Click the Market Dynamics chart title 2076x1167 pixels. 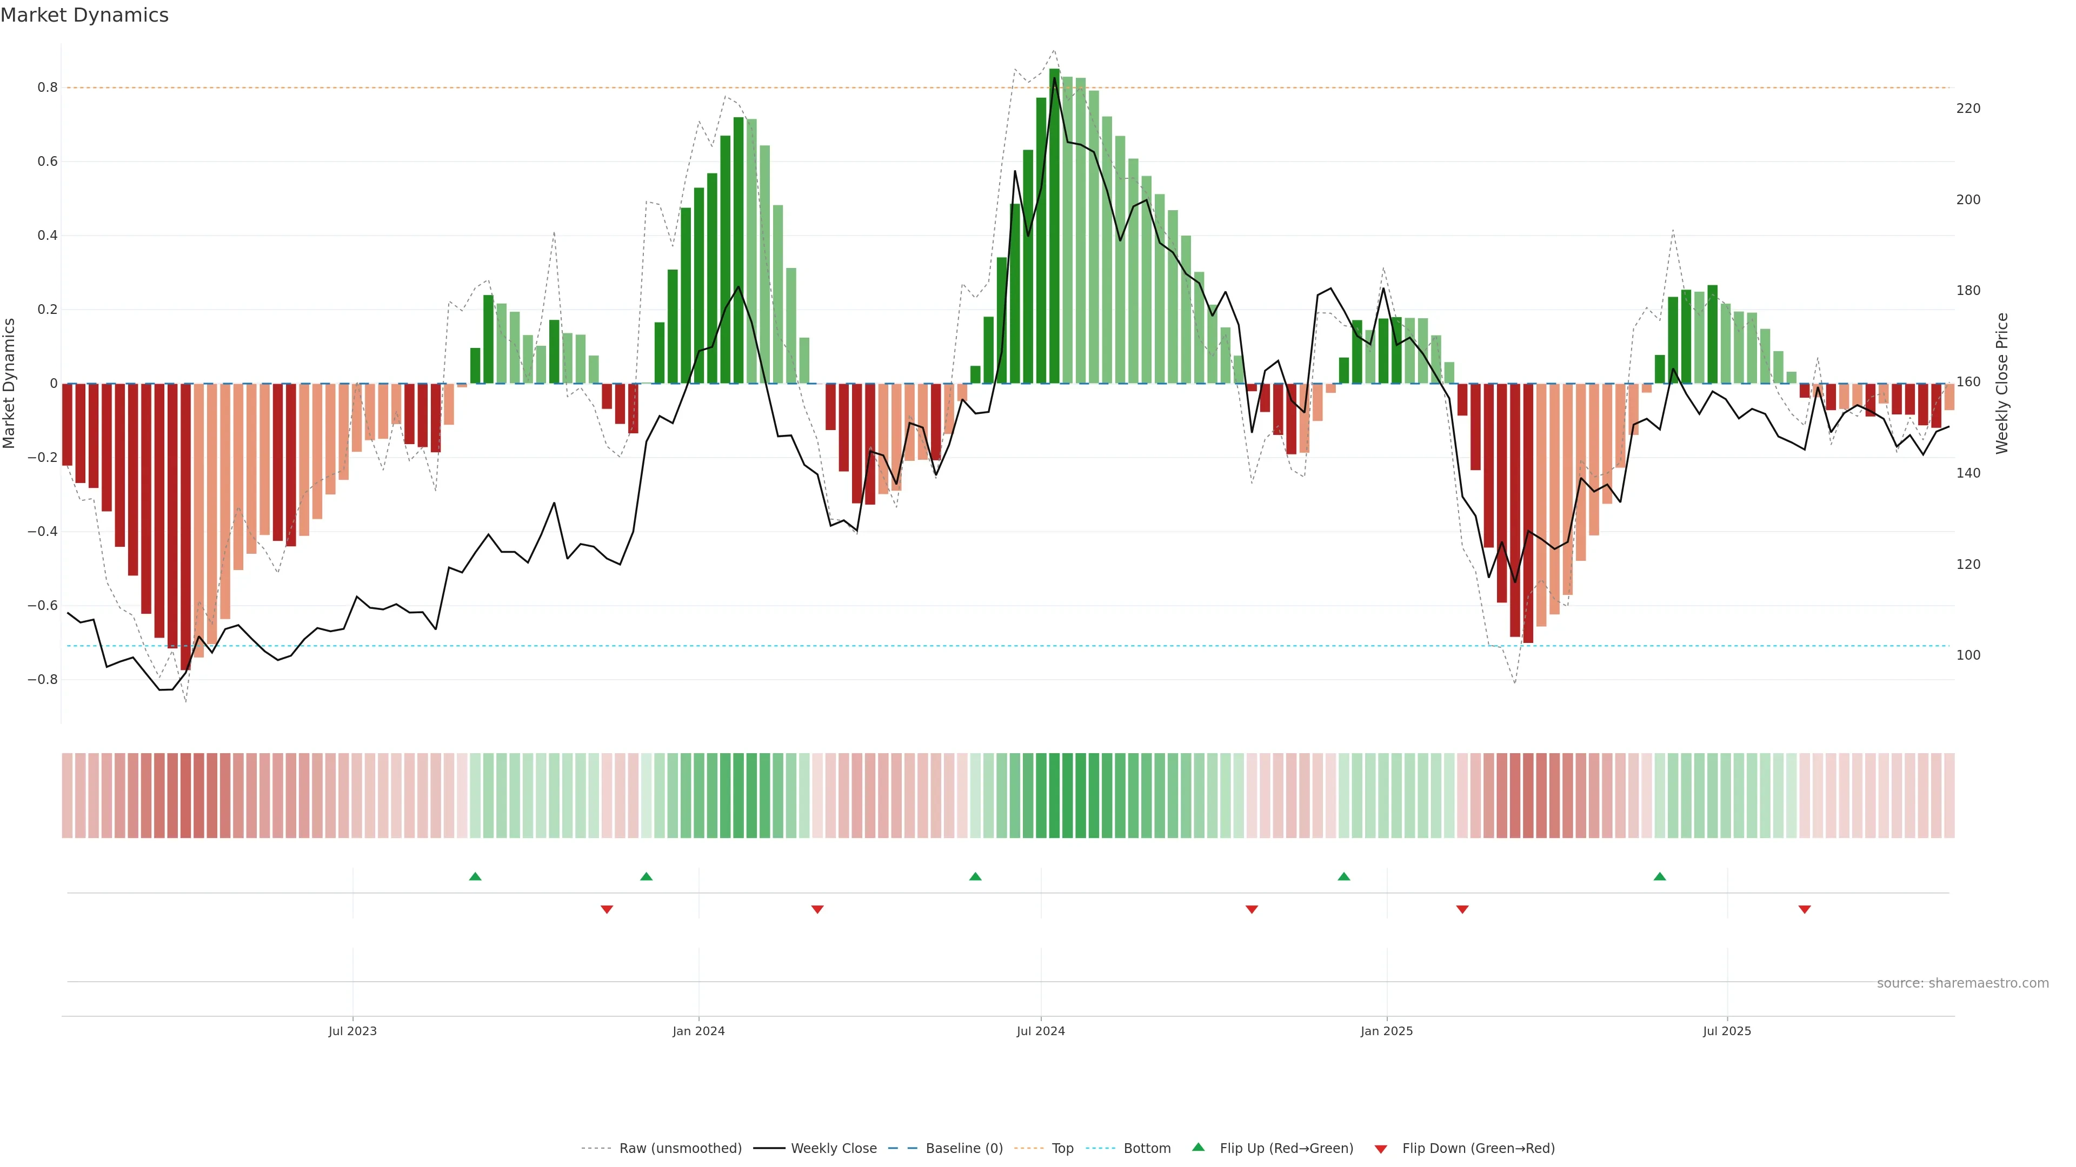(85, 15)
